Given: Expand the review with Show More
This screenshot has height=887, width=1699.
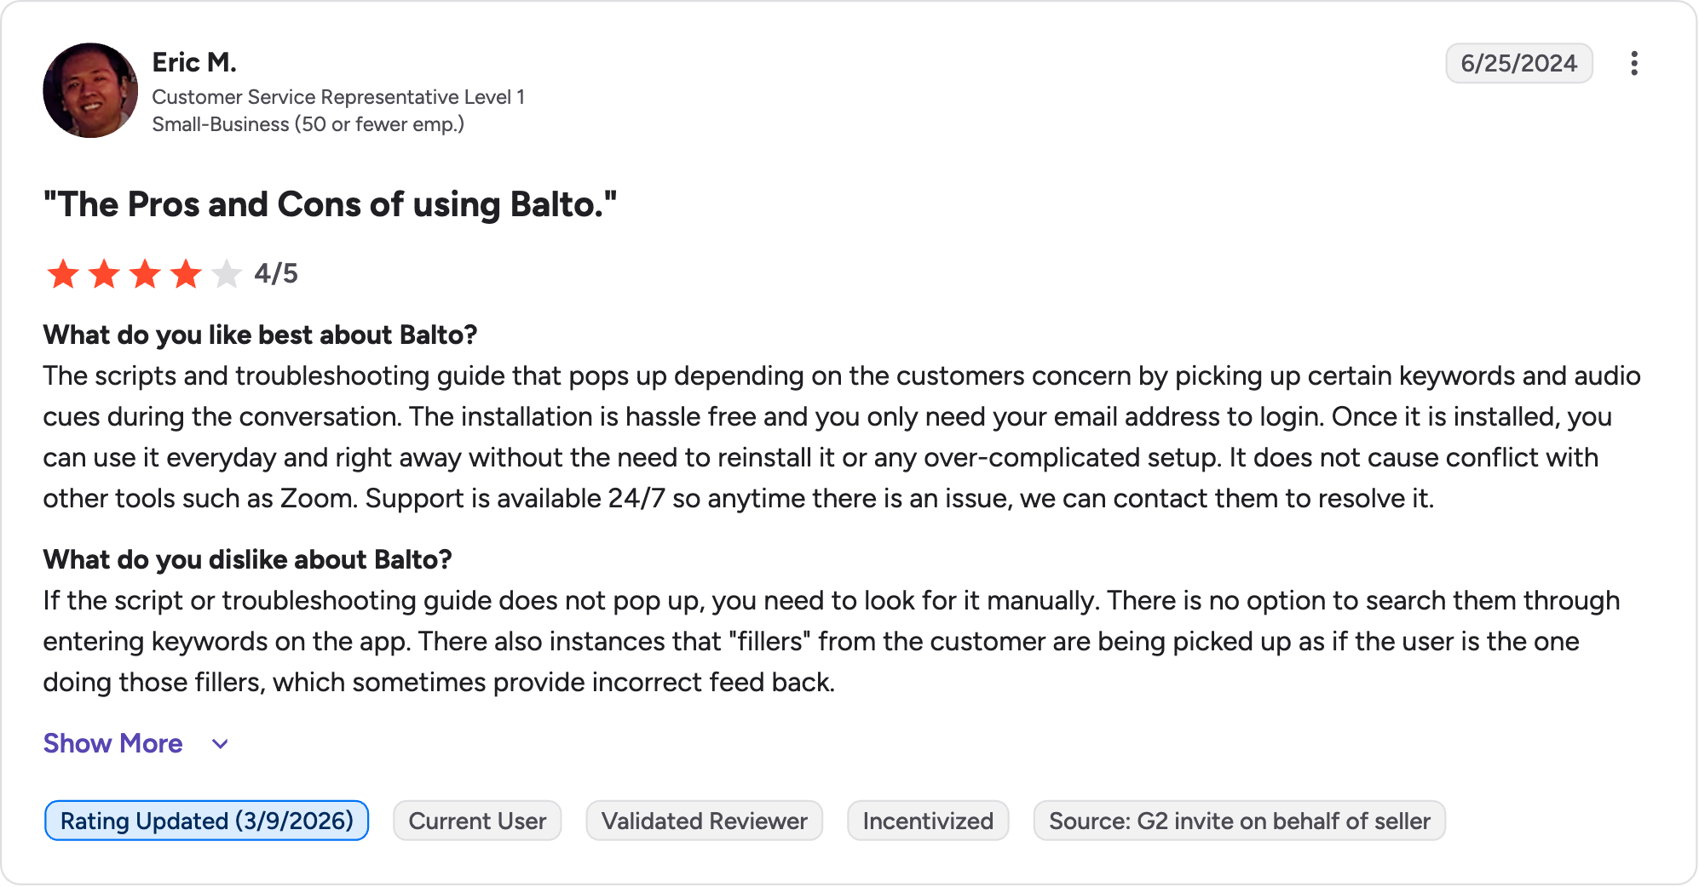Looking at the screenshot, I should tap(113, 743).
